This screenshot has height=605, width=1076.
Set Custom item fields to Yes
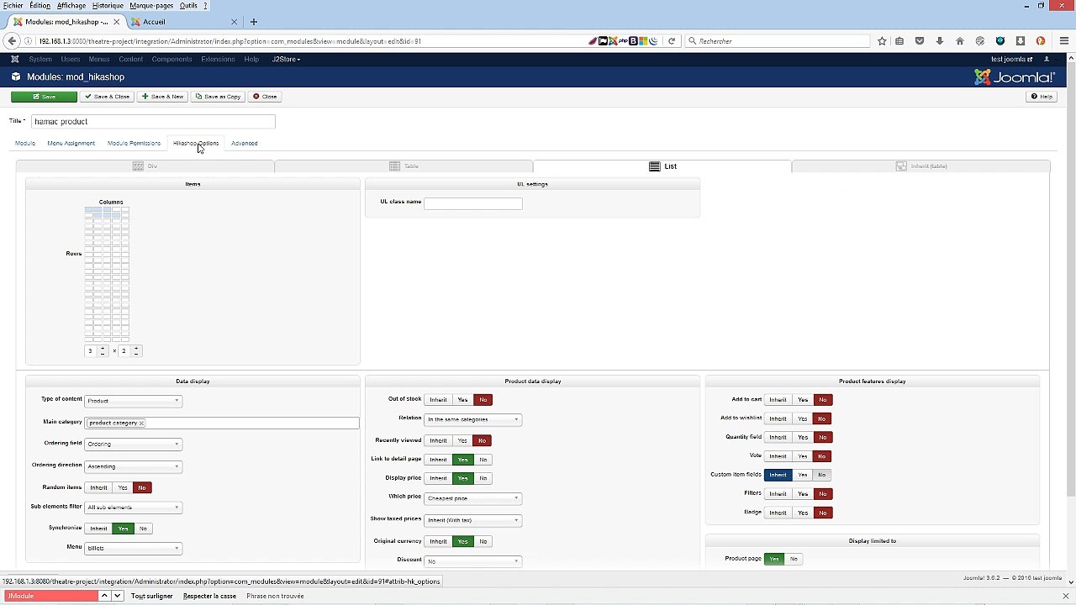[x=803, y=475]
